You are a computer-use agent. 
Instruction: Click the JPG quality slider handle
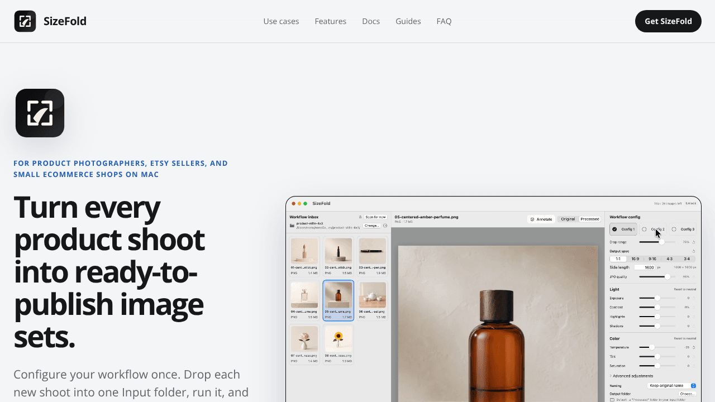pos(667,276)
